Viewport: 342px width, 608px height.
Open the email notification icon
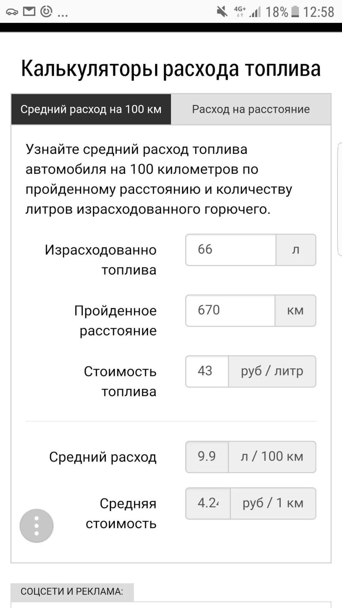[x=28, y=11]
